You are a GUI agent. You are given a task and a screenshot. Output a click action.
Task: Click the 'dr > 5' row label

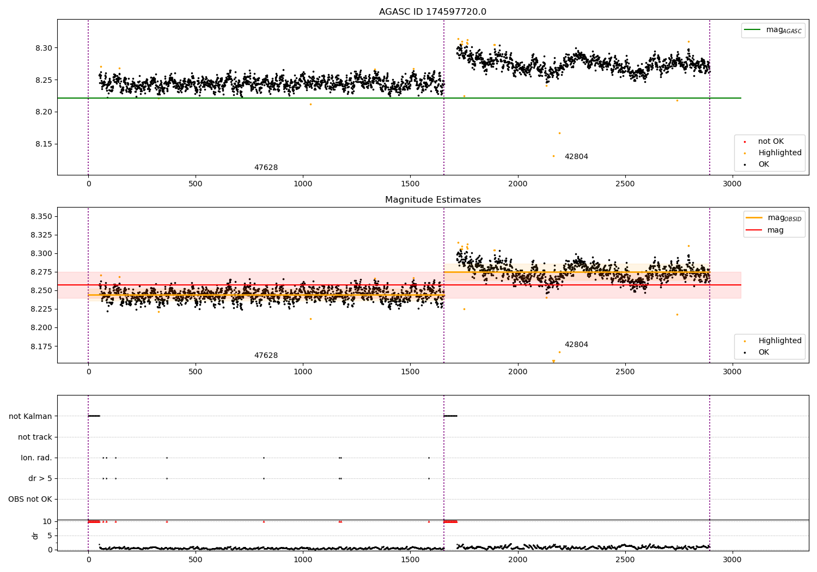pyautogui.click(x=40, y=478)
